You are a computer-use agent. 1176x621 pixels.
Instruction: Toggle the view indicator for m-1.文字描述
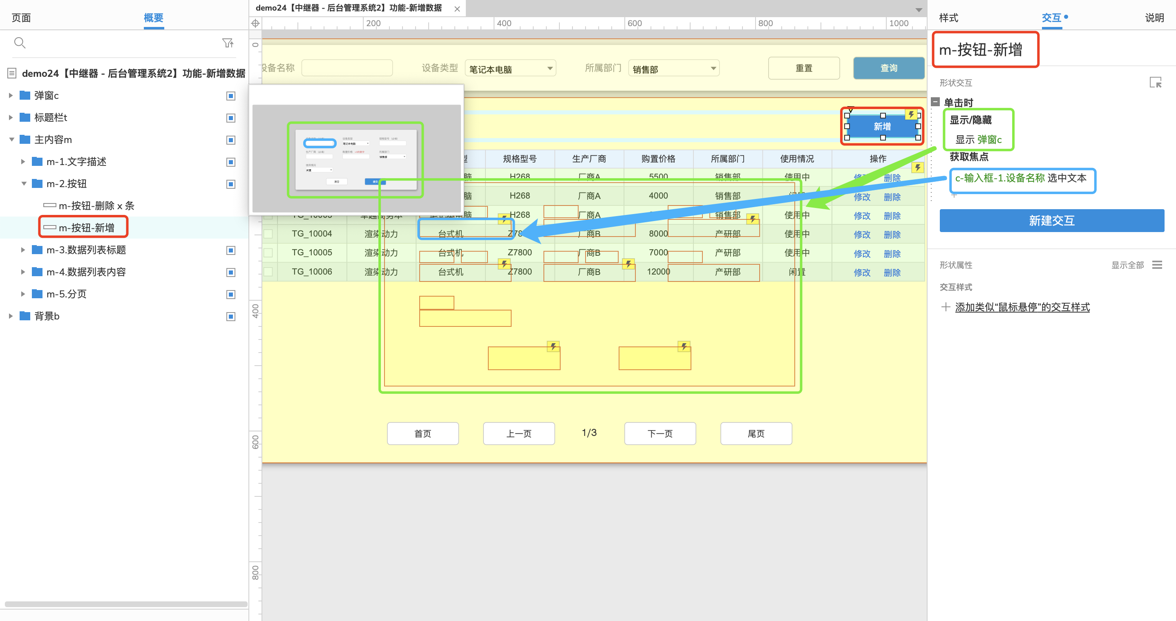coord(231,162)
